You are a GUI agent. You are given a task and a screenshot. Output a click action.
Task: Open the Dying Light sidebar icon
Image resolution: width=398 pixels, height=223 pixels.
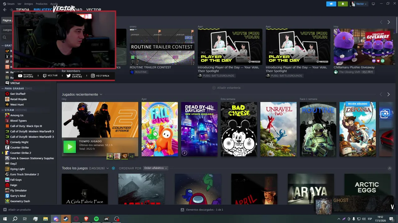(x=7, y=169)
